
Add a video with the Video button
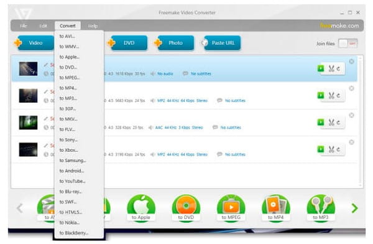34,43
